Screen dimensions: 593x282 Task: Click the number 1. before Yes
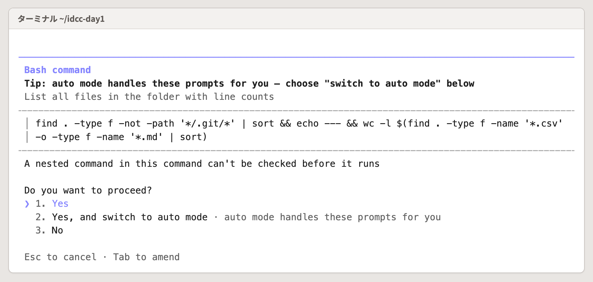(x=41, y=204)
